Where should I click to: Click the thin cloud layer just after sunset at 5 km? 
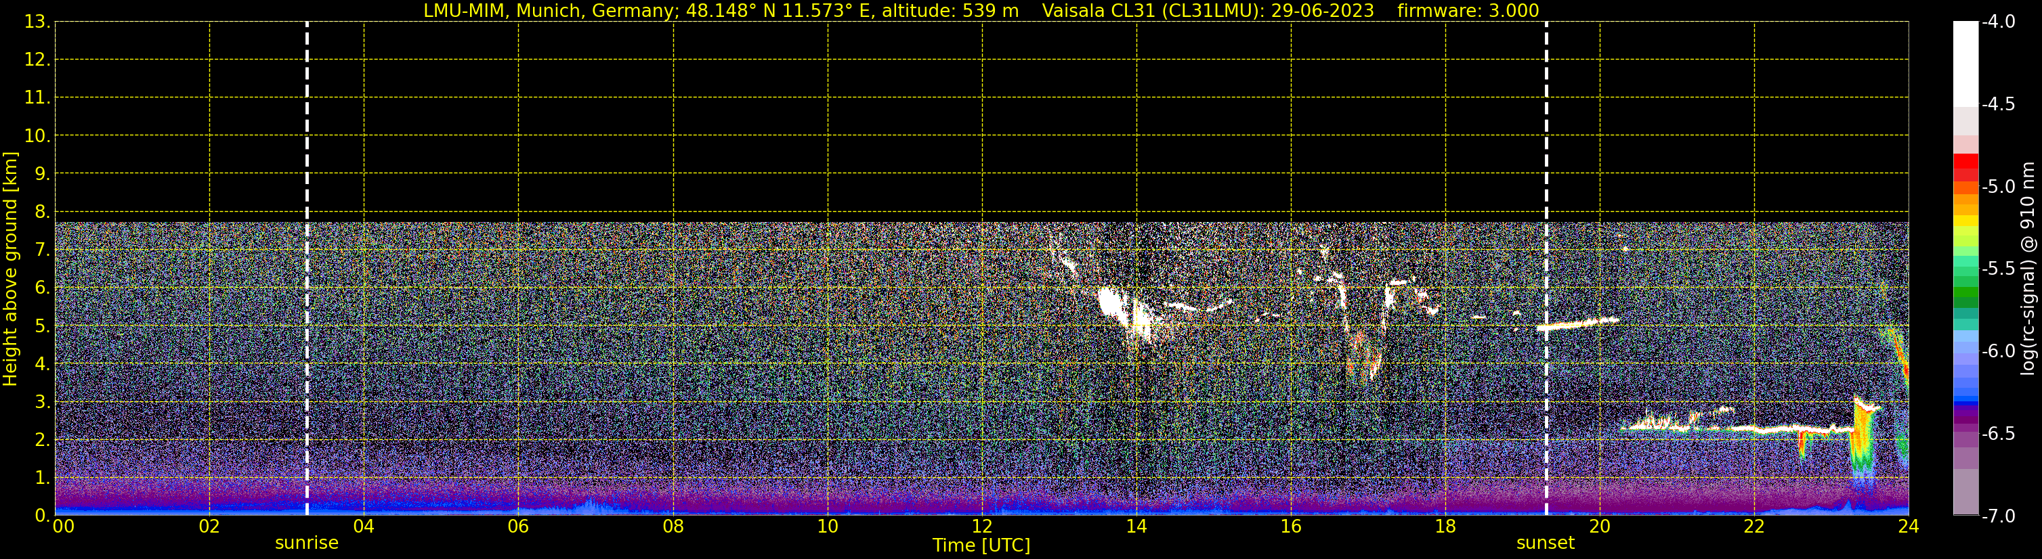tap(1577, 323)
